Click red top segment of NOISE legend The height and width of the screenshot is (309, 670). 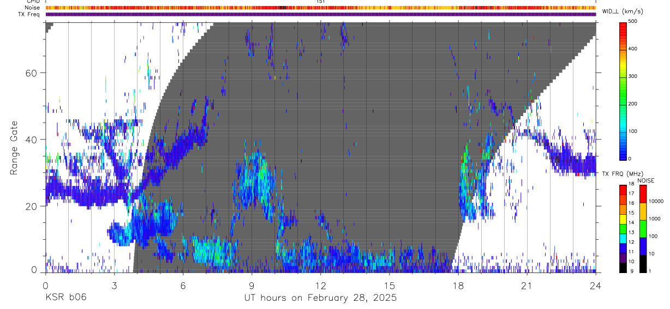tap(643, 194)
